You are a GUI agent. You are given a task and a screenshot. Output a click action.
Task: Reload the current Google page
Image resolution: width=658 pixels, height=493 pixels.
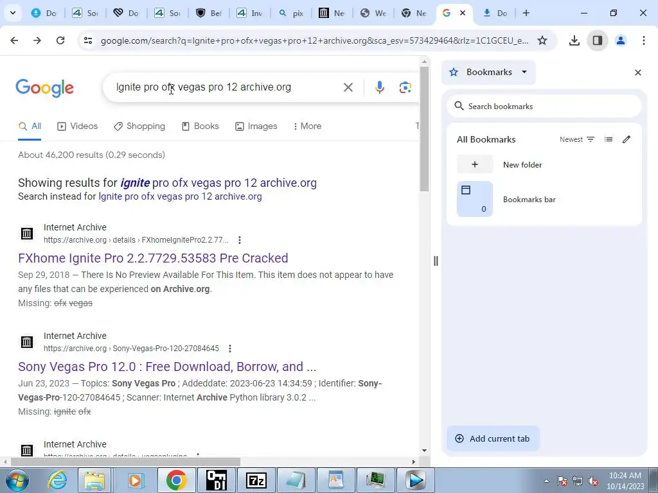(x=60, y=40)
